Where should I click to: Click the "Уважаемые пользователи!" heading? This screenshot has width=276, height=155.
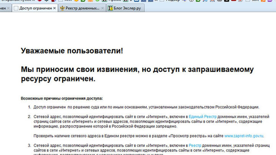[x=72, y=51]
